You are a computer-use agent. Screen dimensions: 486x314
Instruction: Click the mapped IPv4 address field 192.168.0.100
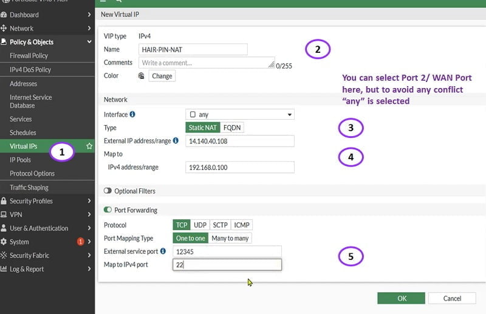[240, 168]
